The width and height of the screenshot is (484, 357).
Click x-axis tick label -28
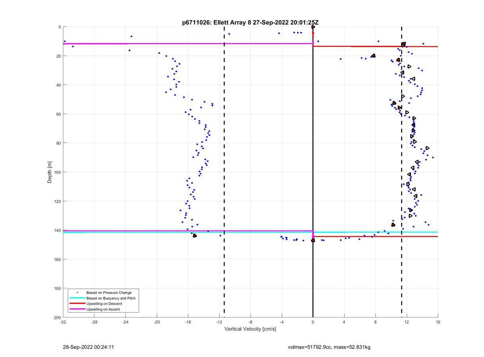point(94,322)
